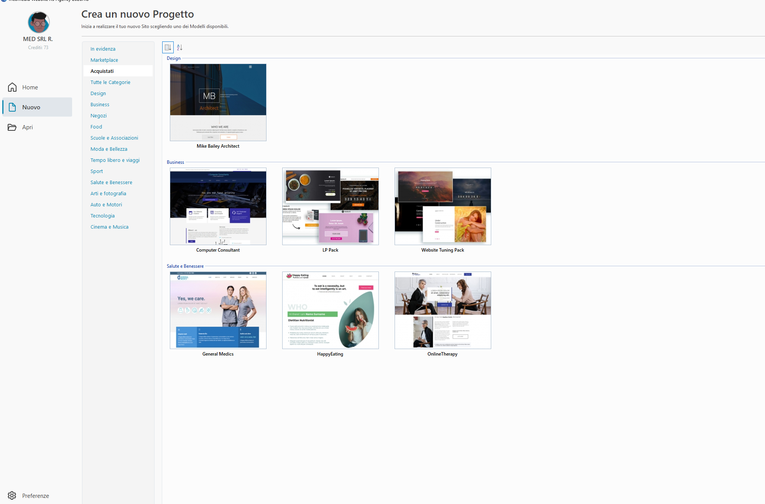Choose the Computer Consultant template thumbnail
Screen dimensions: 765x504
coord(218,206)
